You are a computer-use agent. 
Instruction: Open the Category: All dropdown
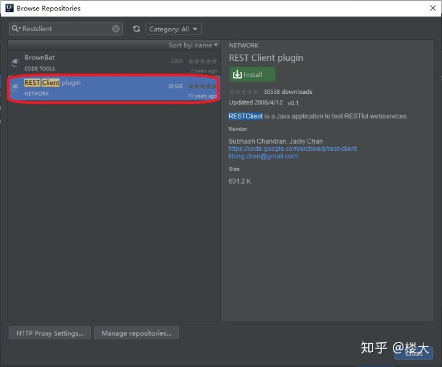[x=173, y=29]
